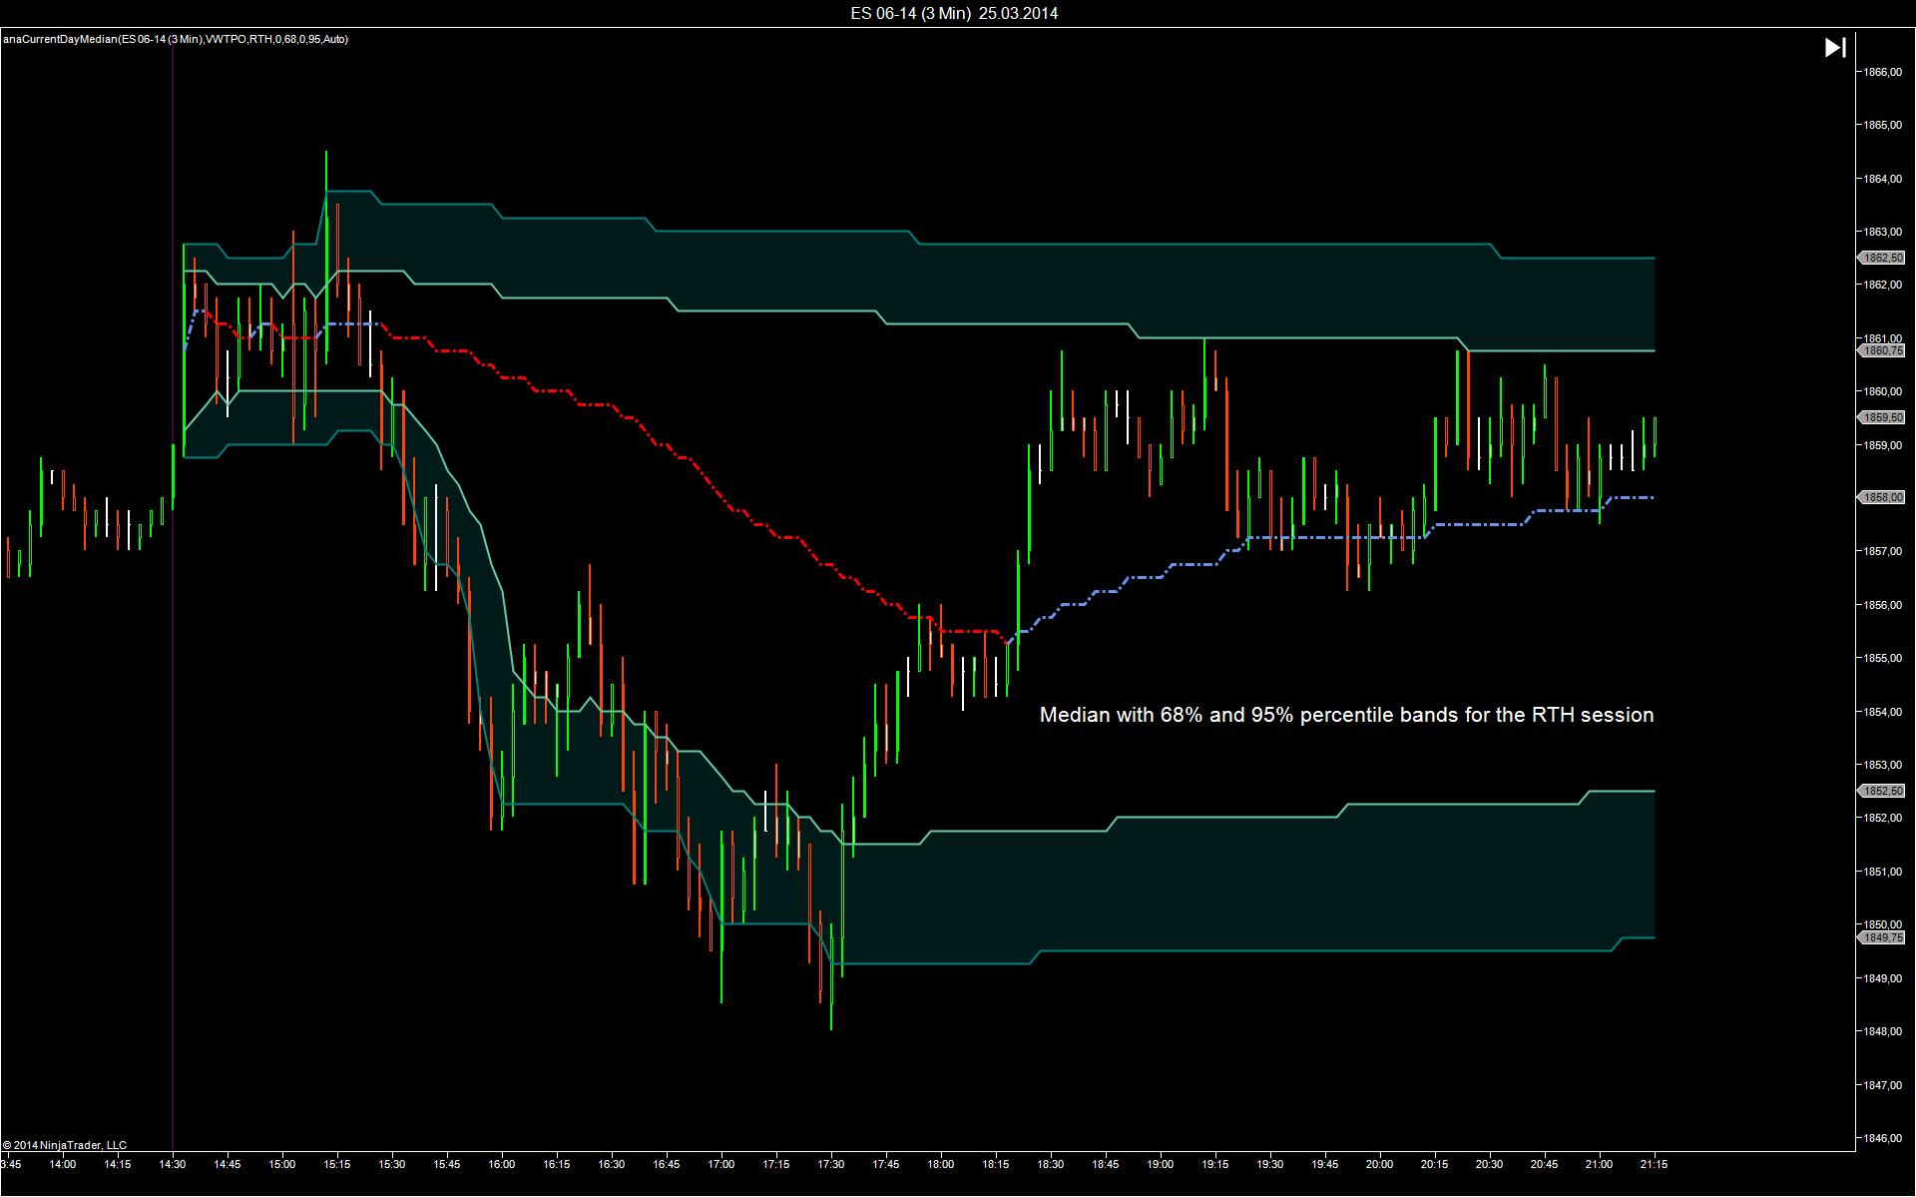Click the 1854,00 price axis label

1882,712
